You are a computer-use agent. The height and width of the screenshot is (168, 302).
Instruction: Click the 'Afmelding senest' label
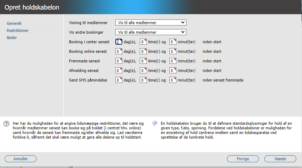84,71
